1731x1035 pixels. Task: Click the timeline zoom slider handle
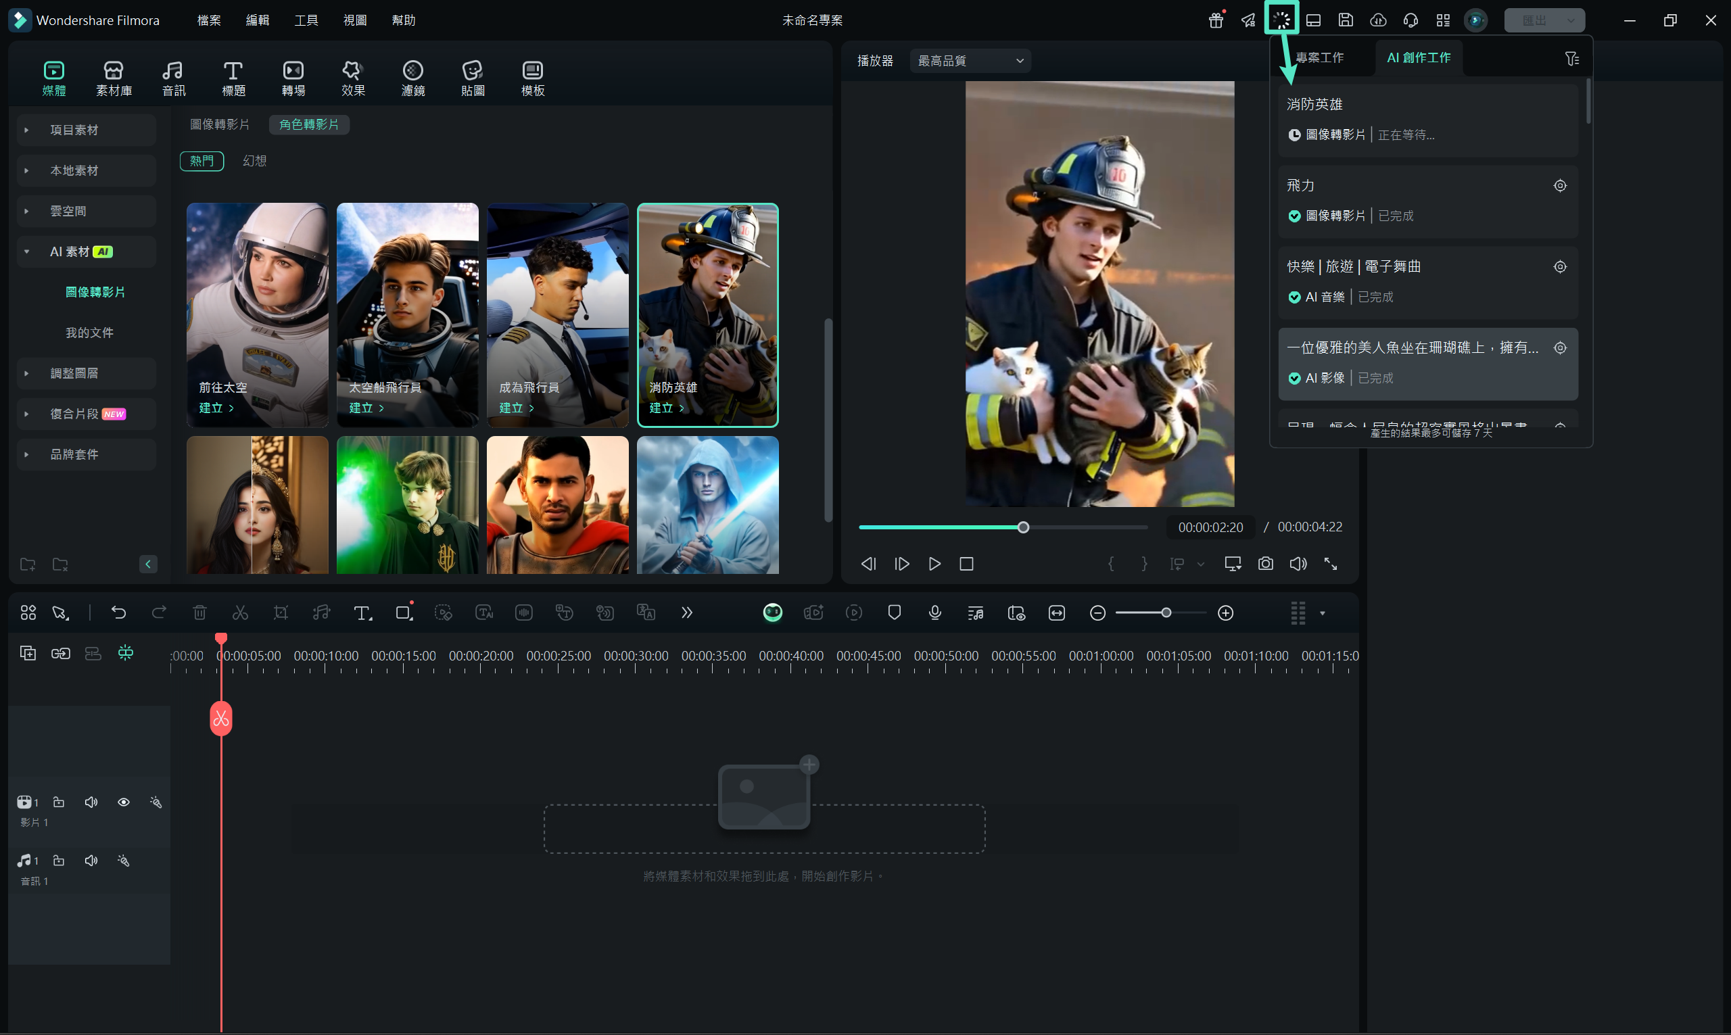point(1166,612)
